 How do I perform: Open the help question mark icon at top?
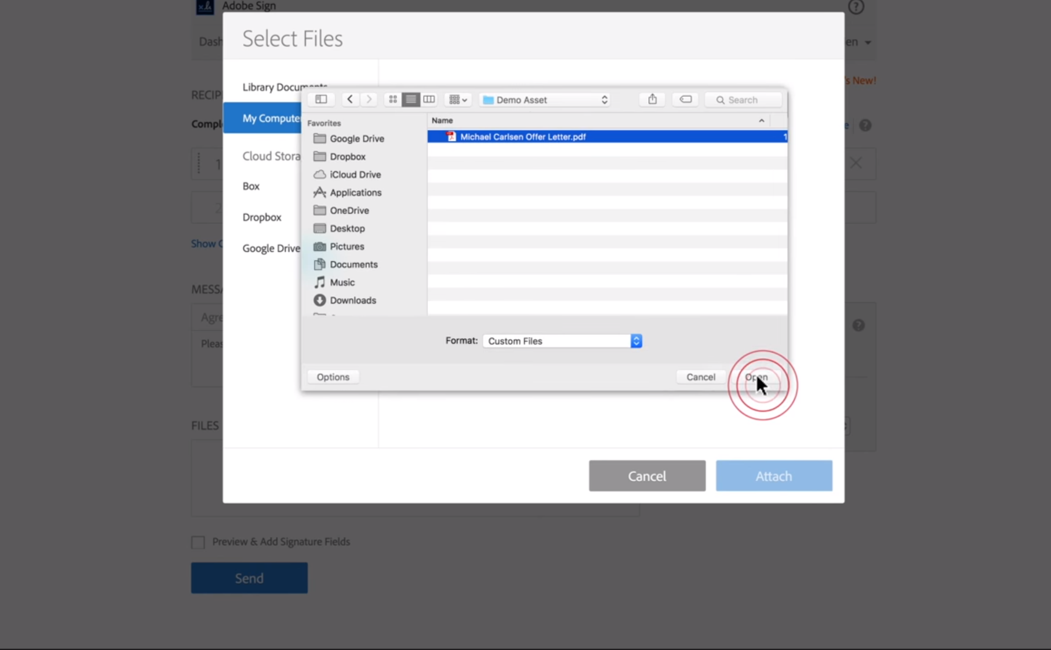[856, 7]
